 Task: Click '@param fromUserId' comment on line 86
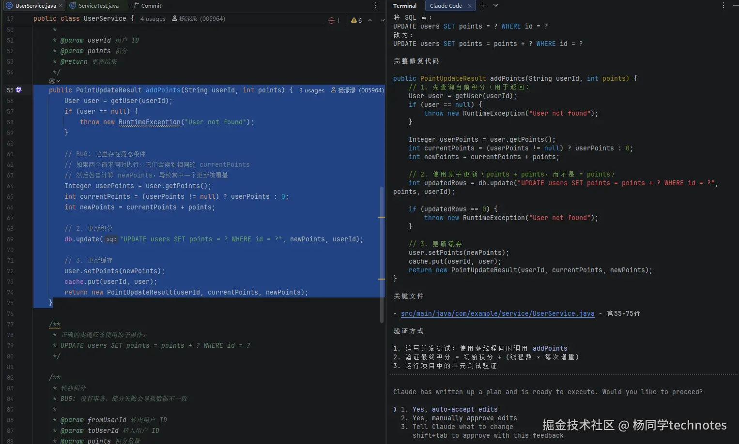click(x=93, y=420)
